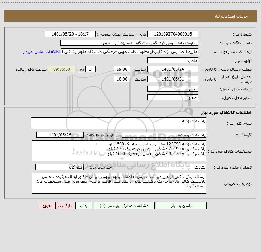Click the تاریخ نیاز به کالا field 1401/05/26
The width and height of the screenshot is (261, 252).
tap(60, 135)
